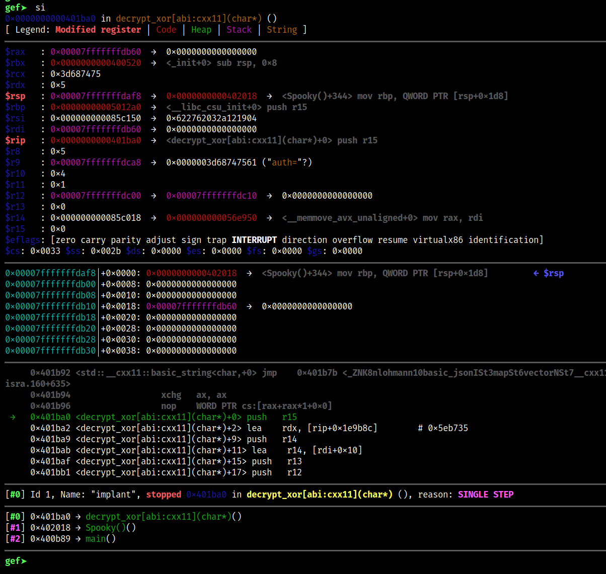This screenshot has height=574, width=606.
Task: Click stack address 0x00007fffffffdb10
Action: [x=50, y=306]
